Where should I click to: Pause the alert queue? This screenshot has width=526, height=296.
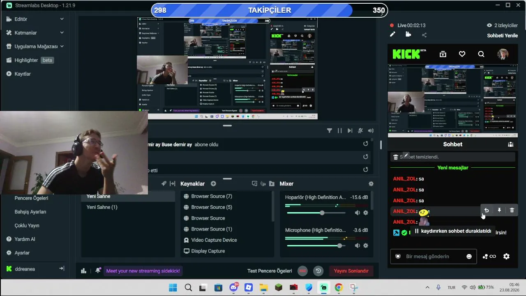[x=339, y=131]
